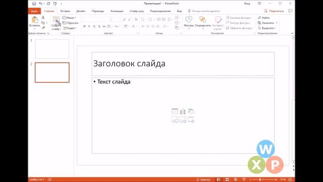Open the File (Файл) tab

34,11
